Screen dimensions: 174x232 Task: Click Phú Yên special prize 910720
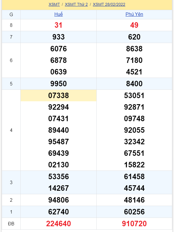pos(134,224)
